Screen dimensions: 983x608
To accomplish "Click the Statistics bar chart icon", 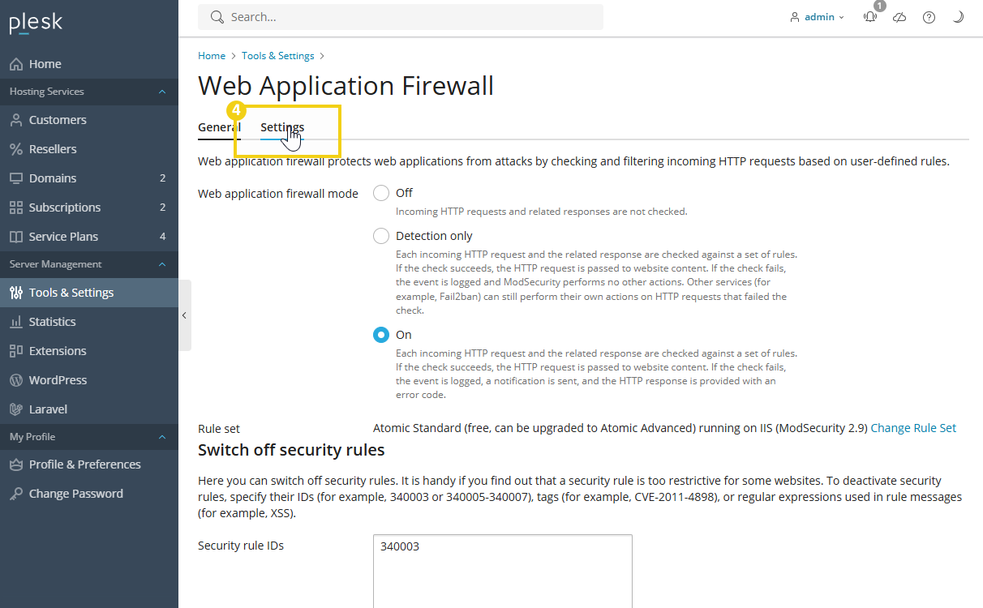I will point(16,322).
